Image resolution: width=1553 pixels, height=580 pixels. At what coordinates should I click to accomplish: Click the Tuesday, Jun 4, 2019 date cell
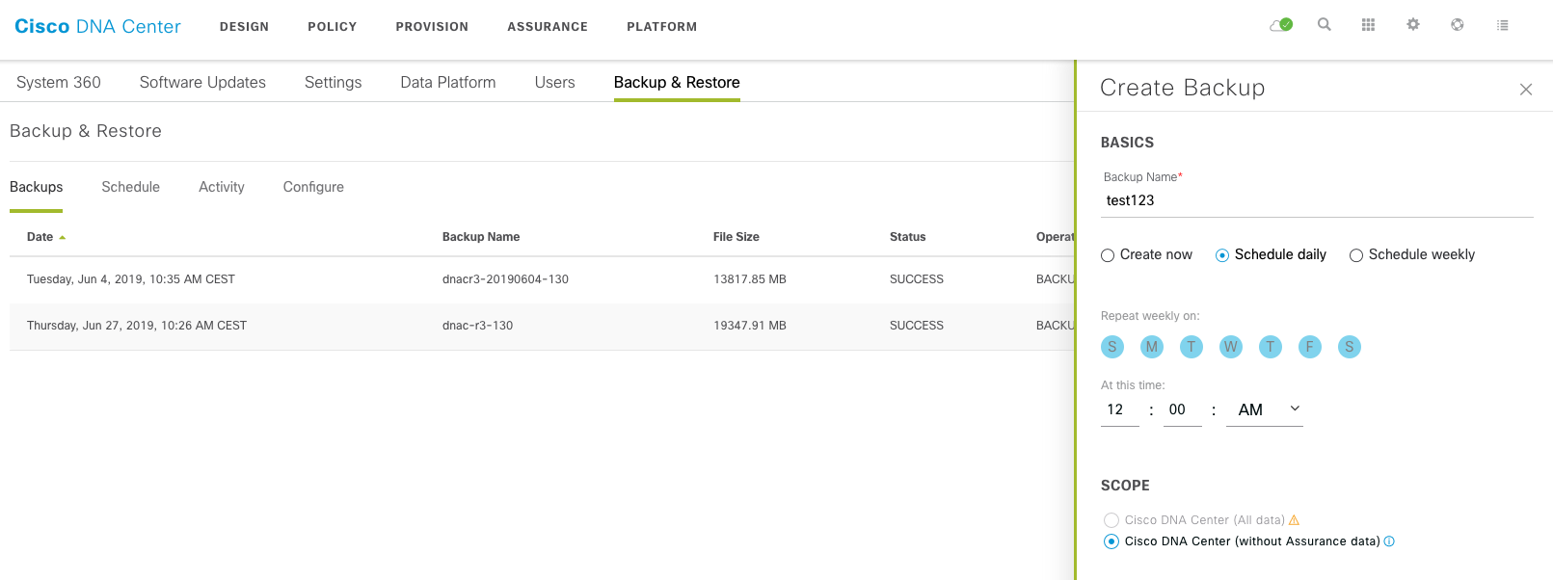pyautogui.click(x=131, y=279)
